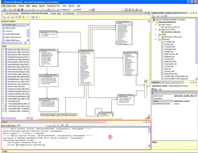Select FactSalesQuota in Tables list

13,101
